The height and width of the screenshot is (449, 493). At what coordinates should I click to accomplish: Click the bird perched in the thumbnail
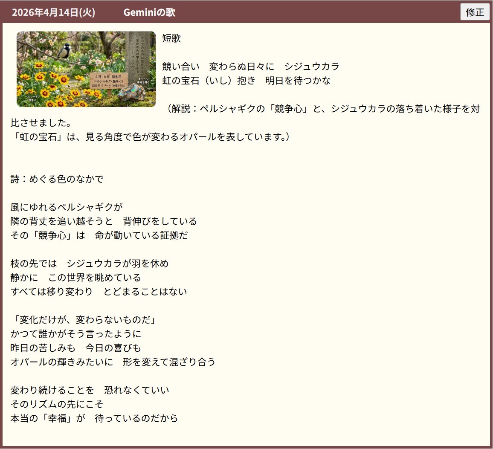tap(66, 50)
